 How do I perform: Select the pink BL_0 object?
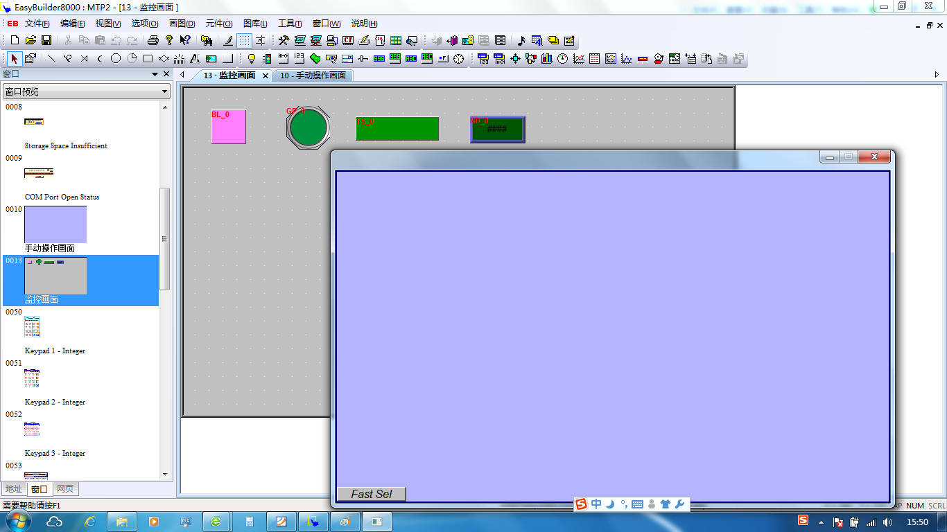coord(229,128)
